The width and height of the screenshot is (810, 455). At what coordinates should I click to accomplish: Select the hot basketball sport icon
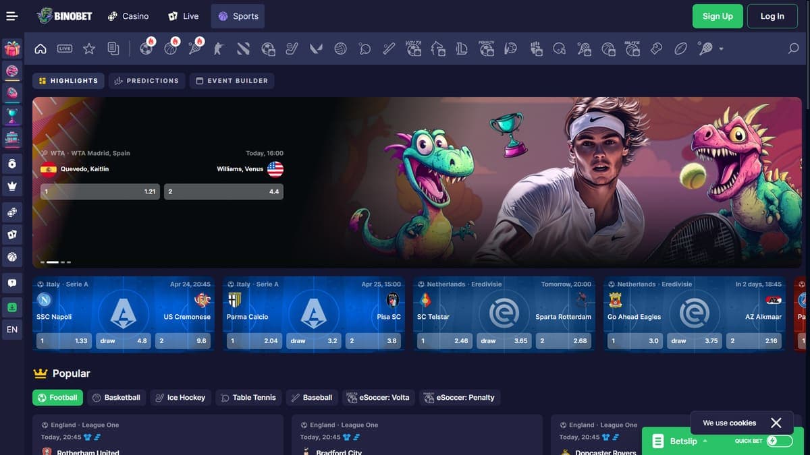click(x=171, y=48)
